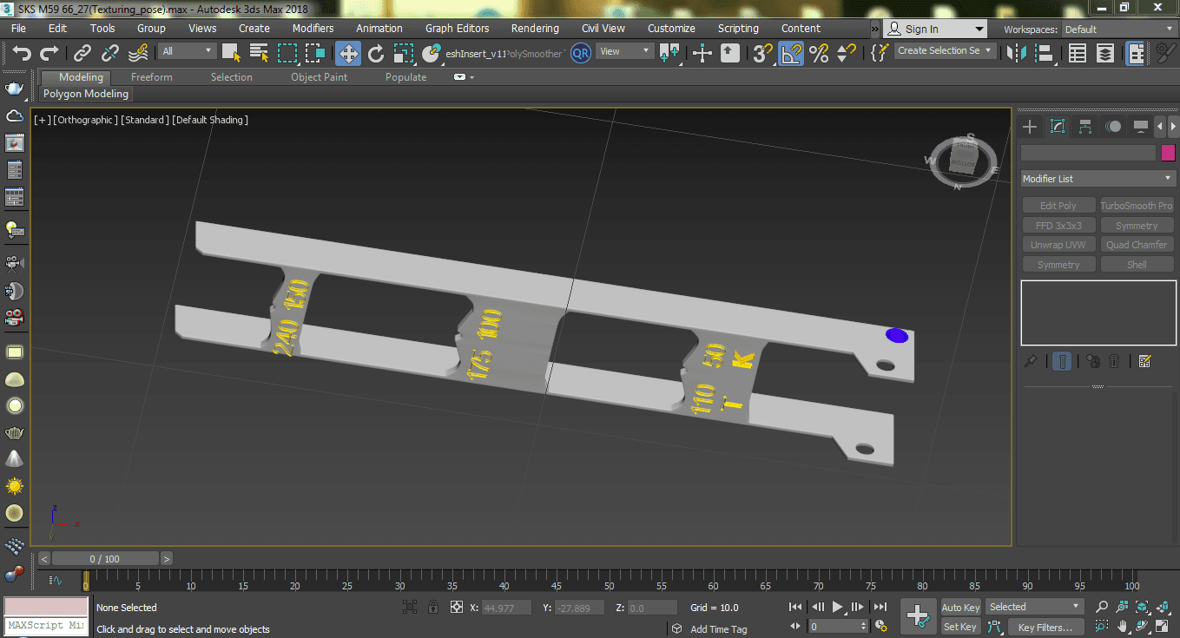Open the Create panel plus icon
This screenshot has height=638, width=1180.
pos(1030,127)
